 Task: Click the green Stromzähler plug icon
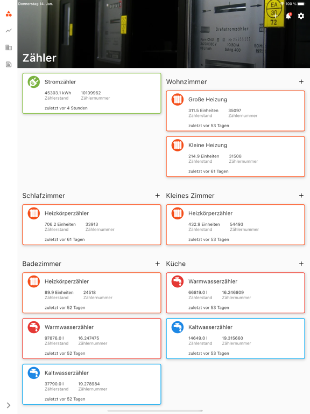coord(34,82)
